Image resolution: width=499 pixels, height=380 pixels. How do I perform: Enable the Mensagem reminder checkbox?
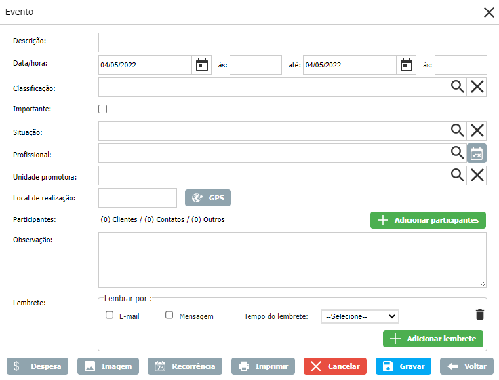pyautogui.click(x=169, y=315)
